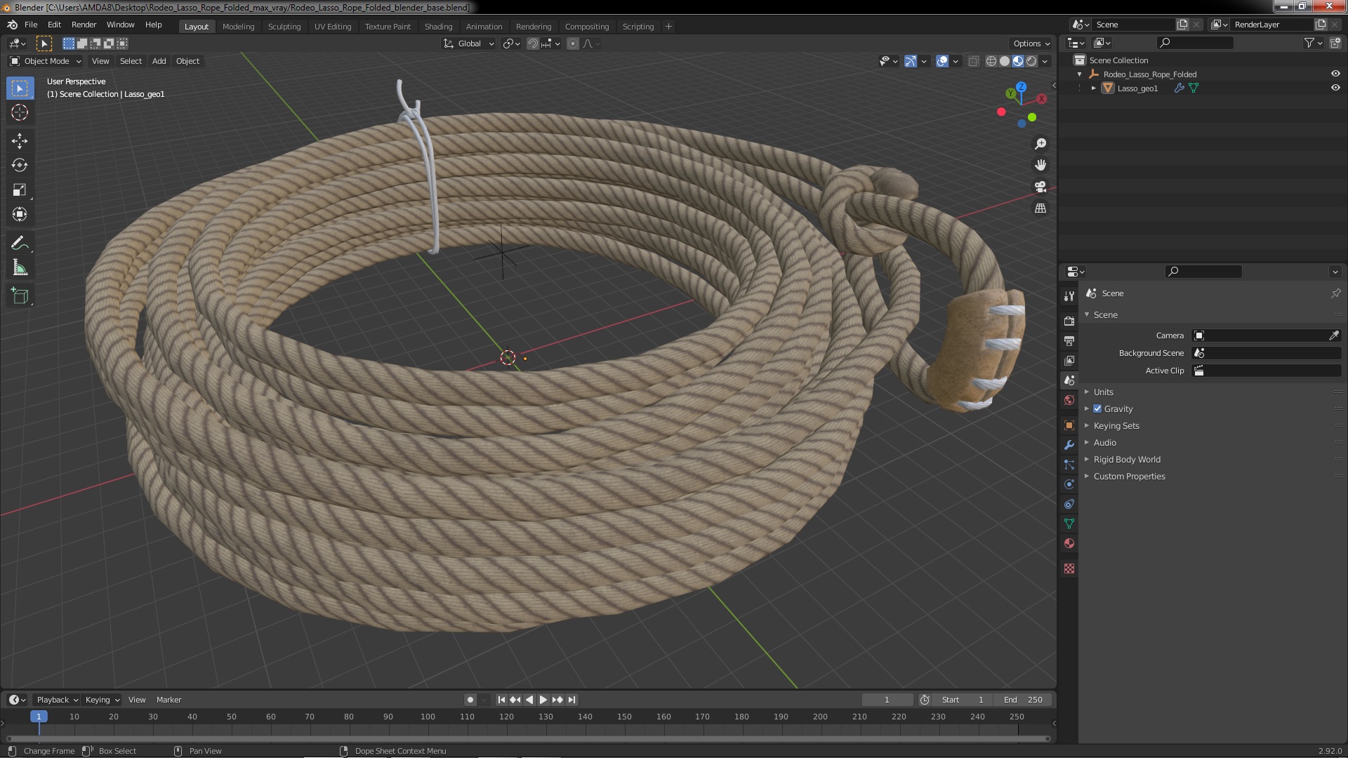The image size is (1348, 758).
Task: Toggle auto keying record button
Action: coord(470,700)
